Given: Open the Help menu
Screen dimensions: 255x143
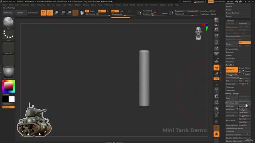Looking at the screenshot, I should (177, 5).
